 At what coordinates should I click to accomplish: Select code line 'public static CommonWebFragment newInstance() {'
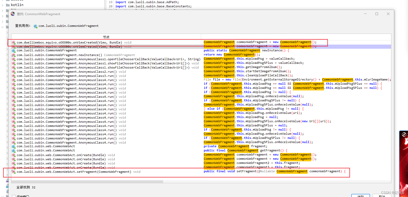(246, 50)
